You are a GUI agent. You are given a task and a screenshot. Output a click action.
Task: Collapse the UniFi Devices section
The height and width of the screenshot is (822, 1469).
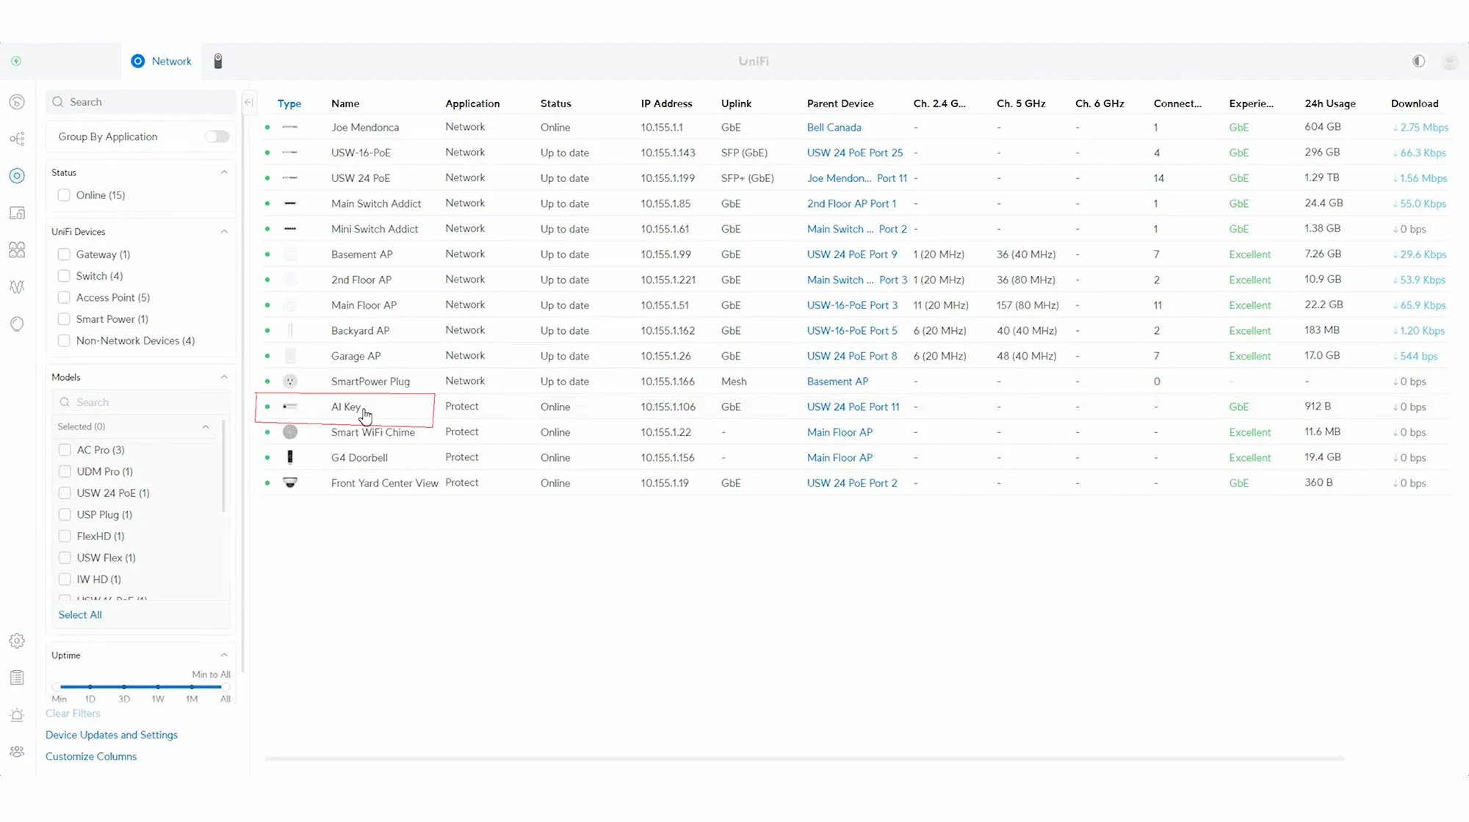224,231
